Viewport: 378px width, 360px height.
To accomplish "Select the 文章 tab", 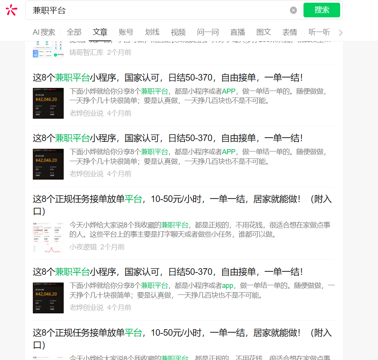I will coord(100,32).
